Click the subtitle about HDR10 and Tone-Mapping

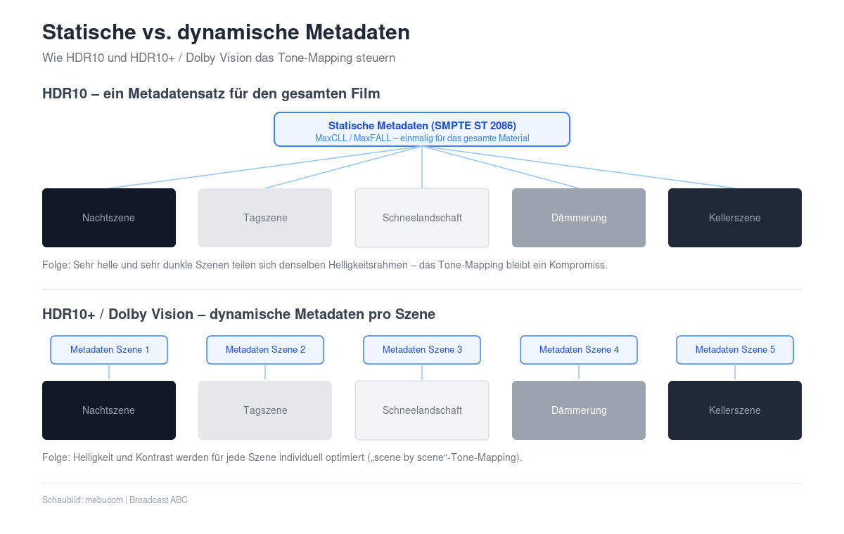pyautogui.click(x=219, y=58)
